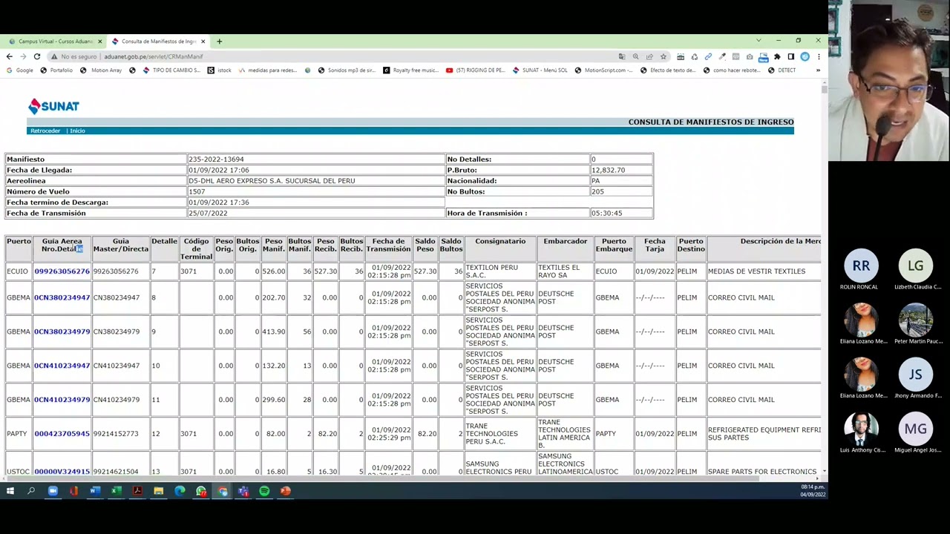This screenshot has height=534, width=950.
Task: Open the SUNAT - Menú SOL bookmark
Action: [540, 70]
